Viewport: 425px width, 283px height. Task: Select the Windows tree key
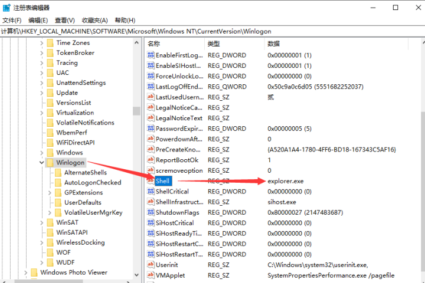pos(70,153)
